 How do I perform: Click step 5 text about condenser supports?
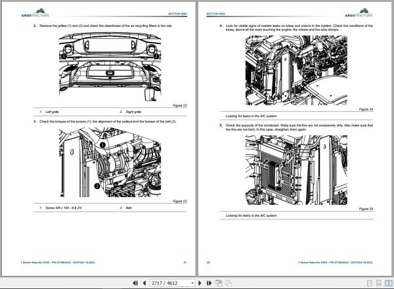pos(299,127)
